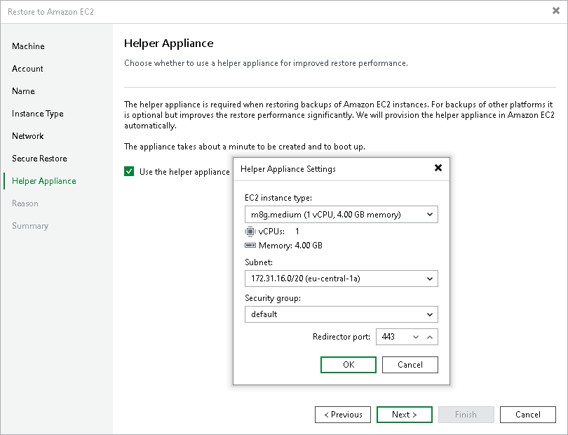This screenshot has width=568, height=435.
Task: Click the Next button
Action: [405, 415]
